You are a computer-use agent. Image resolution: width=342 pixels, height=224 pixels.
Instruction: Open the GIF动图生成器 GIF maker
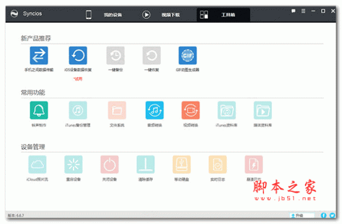coord(188,55)
